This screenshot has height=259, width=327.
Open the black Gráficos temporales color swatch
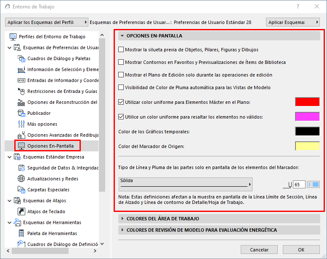tap(307, 131)
